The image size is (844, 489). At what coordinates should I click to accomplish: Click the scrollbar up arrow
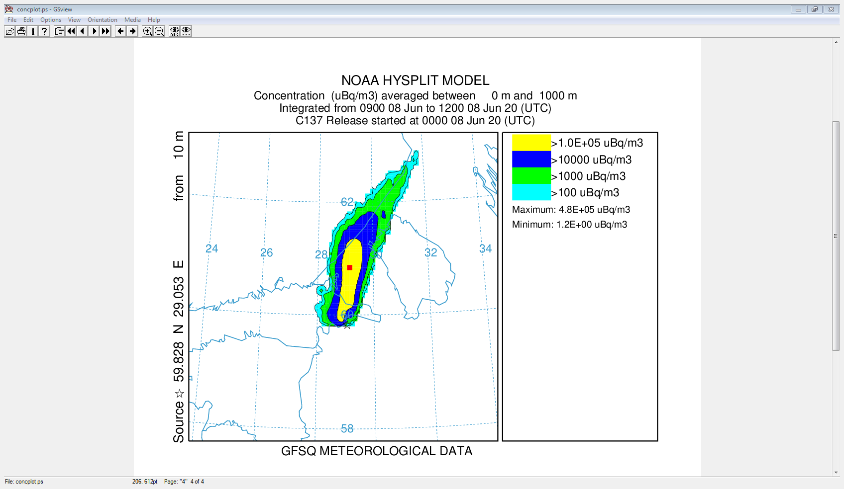836,42
